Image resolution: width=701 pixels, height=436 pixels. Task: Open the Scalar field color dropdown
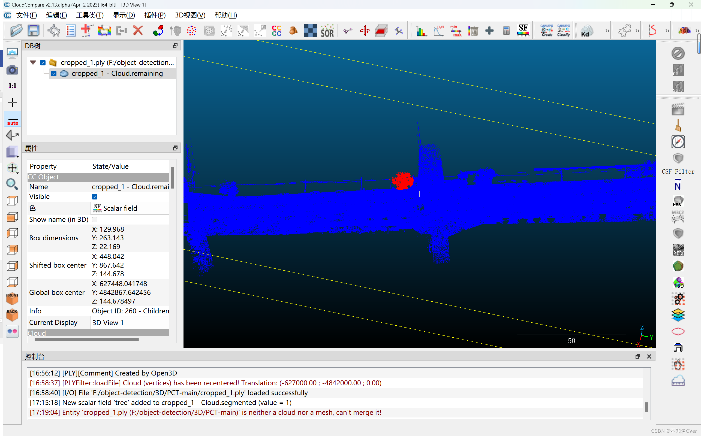click(x=130, y=208)
